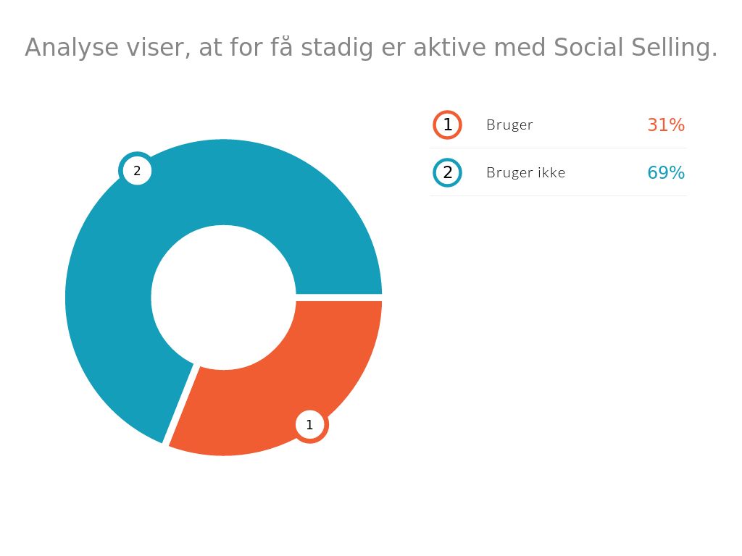Select the 'Bruger' legend label

509,125
